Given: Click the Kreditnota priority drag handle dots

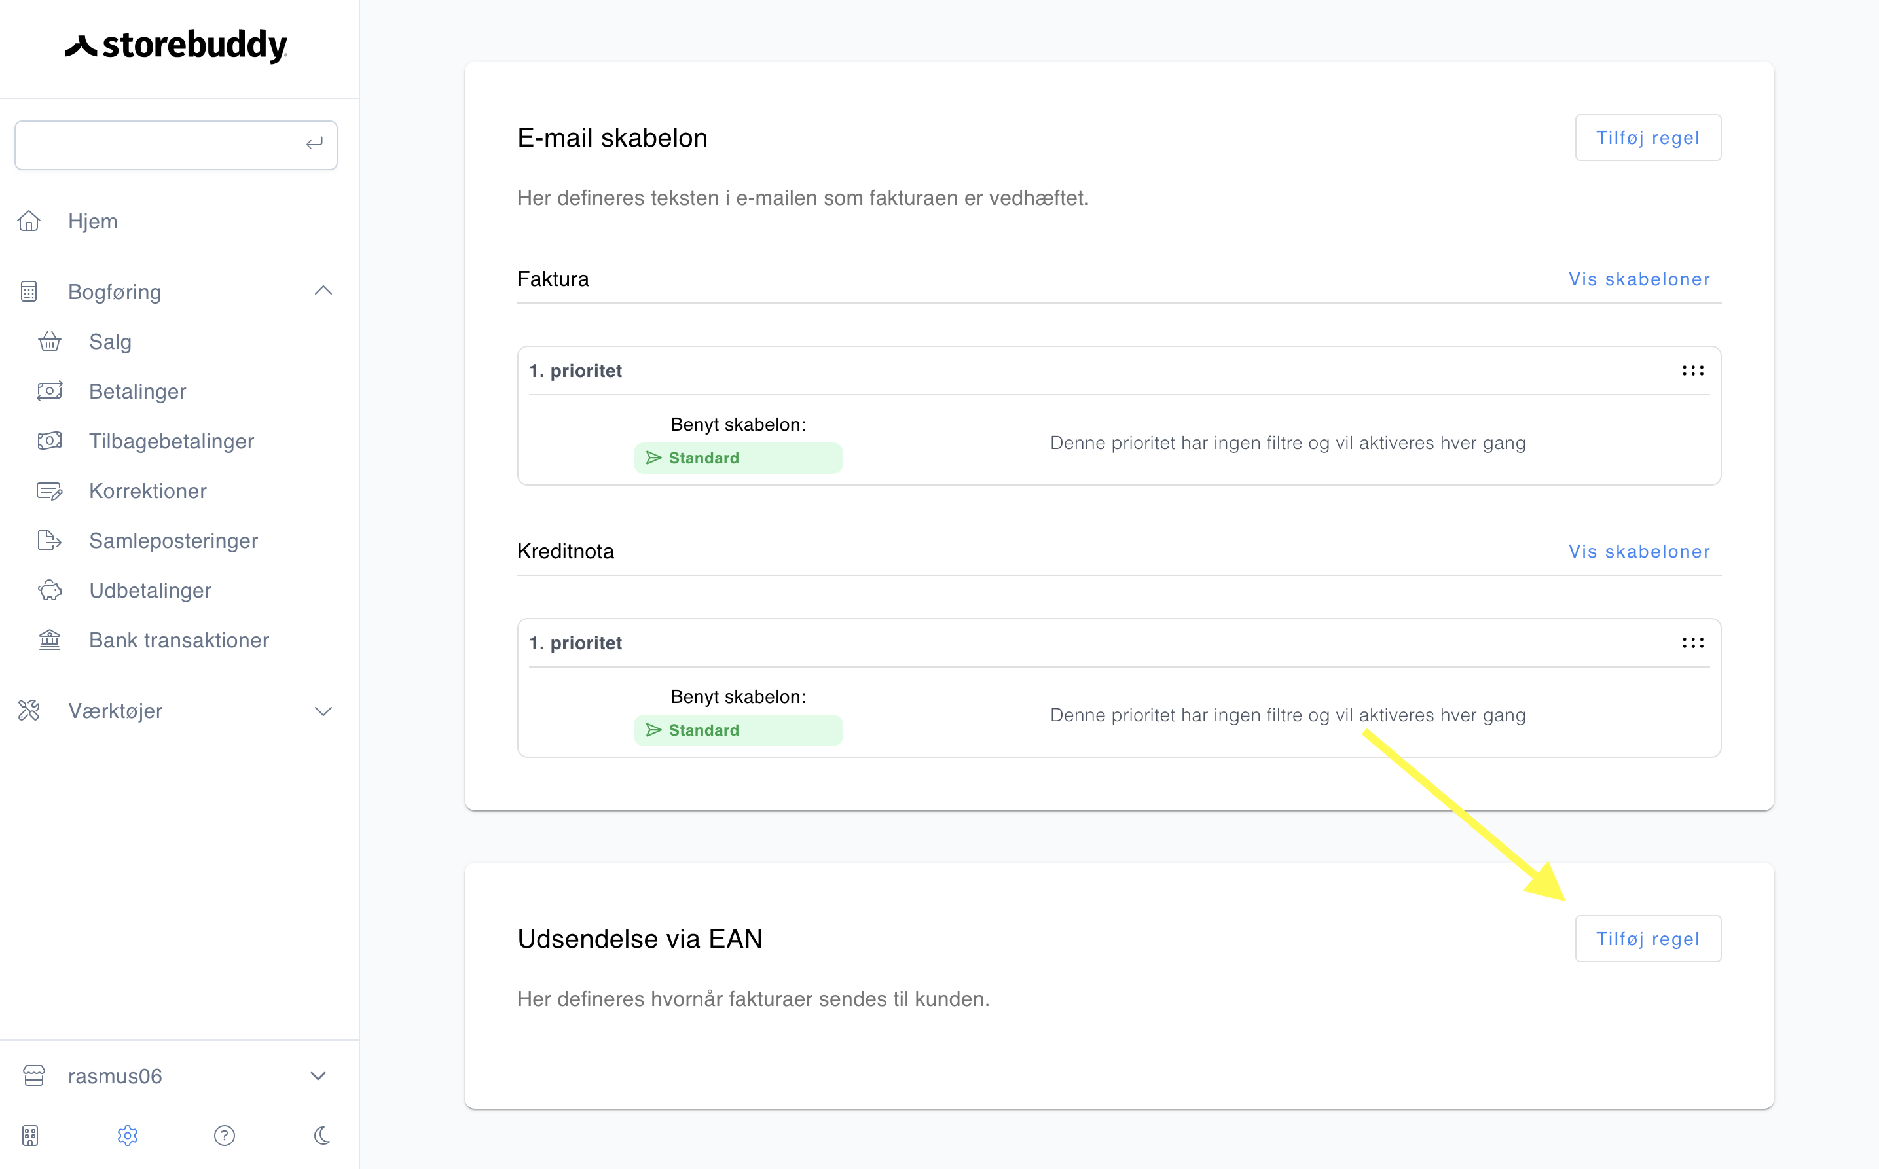Looking at the screenshot, I should (1692, 643).
